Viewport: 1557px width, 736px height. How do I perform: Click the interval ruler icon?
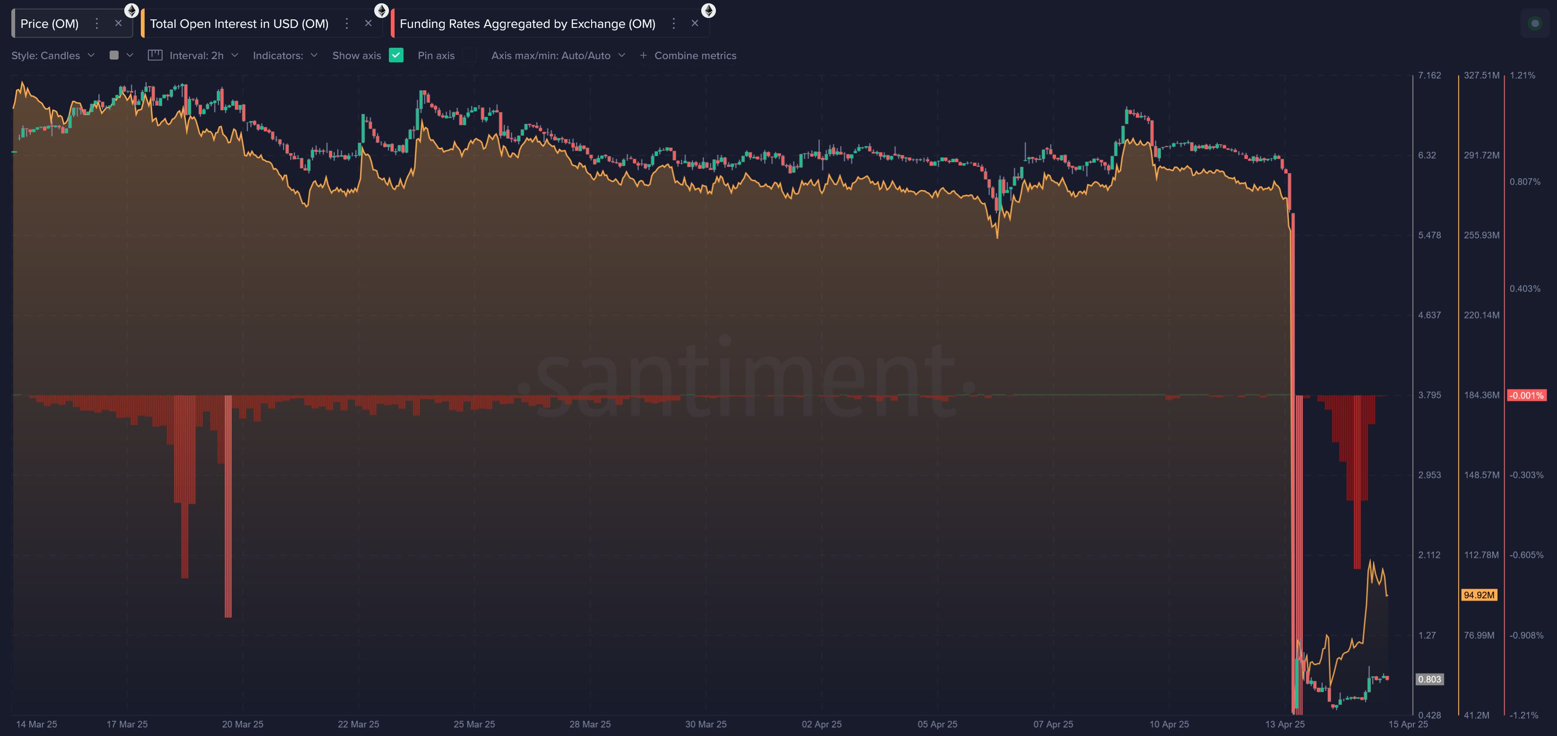(x=155, y=55)
